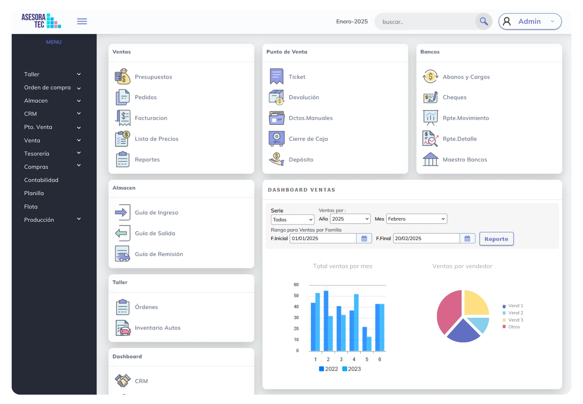The height and width of the screenshot is (404, 583).
Task: Click the Reporte button
Action: 496,239
